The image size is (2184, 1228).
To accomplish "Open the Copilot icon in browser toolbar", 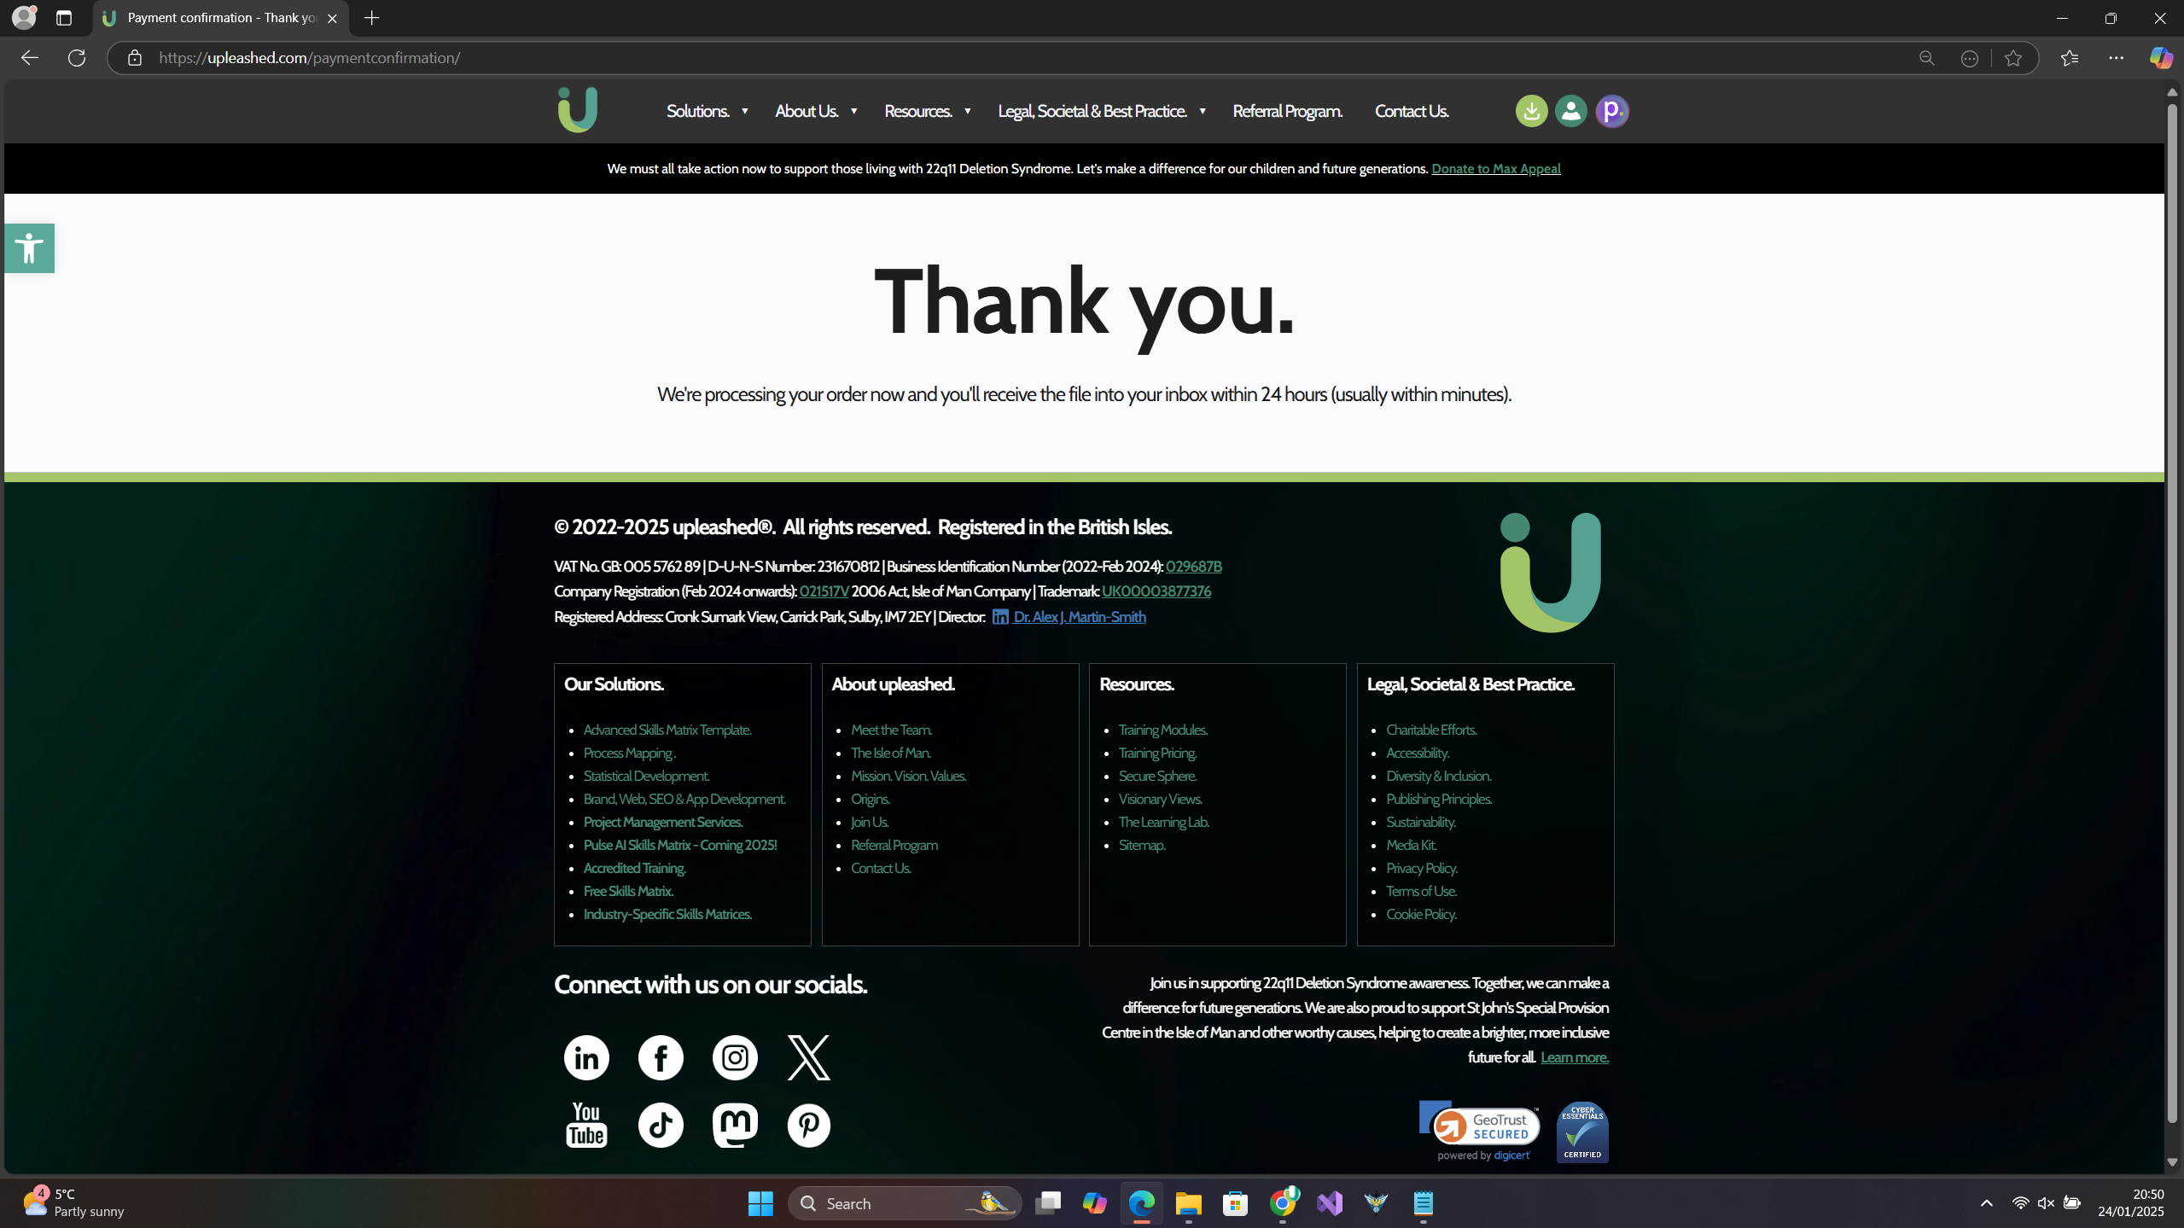I will pos(2161,58).
